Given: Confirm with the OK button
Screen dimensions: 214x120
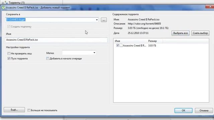Looking at the screenshot, I should point(184,110).
